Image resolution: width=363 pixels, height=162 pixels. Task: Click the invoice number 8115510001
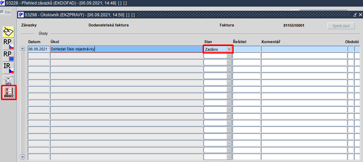(x=294, y=25)
